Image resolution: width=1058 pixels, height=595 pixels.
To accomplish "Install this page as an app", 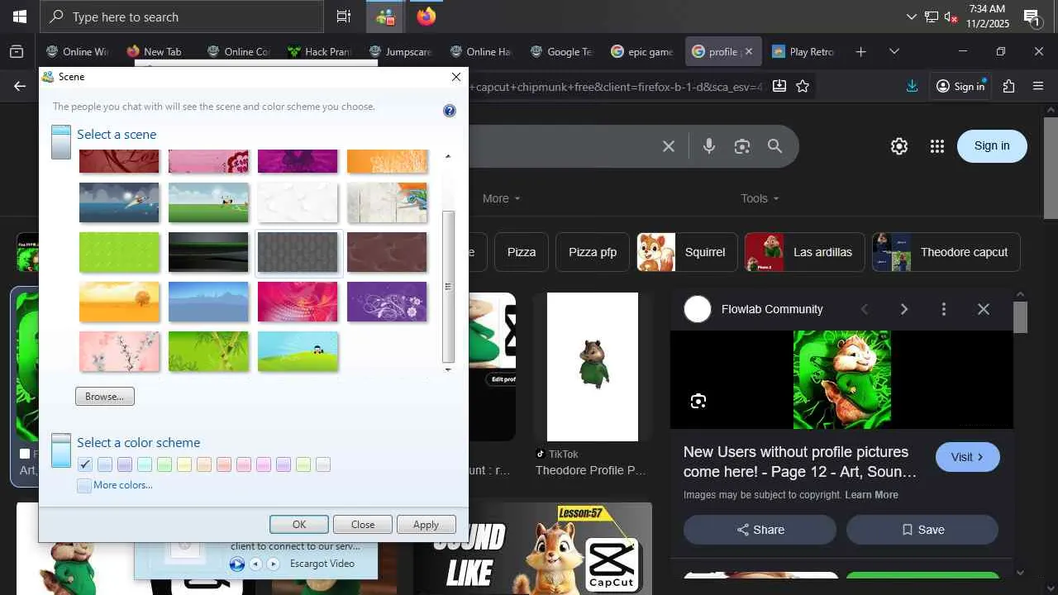I will [779, 86].
